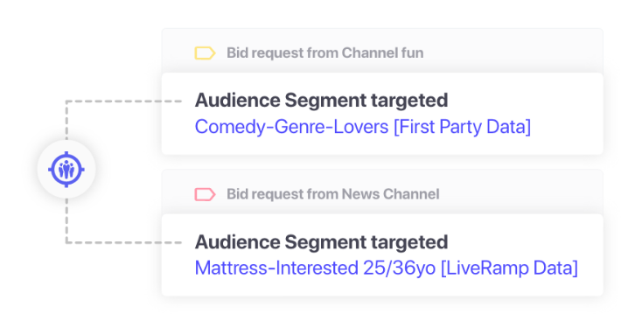Click the "25/36yo" age range text
Screen dimensions: 642x335
click(x=399, y=268)
